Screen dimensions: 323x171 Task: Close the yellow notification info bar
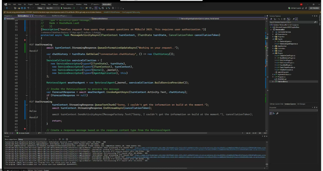[x=320, y=12]
